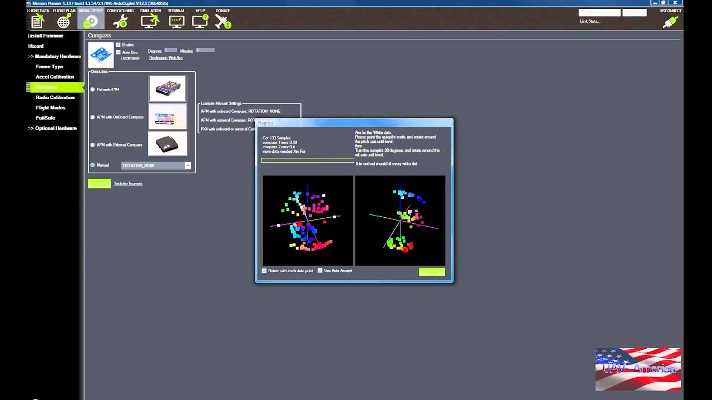Open the Terminal monitor icon
712x400 pixels.
(176, 22)
